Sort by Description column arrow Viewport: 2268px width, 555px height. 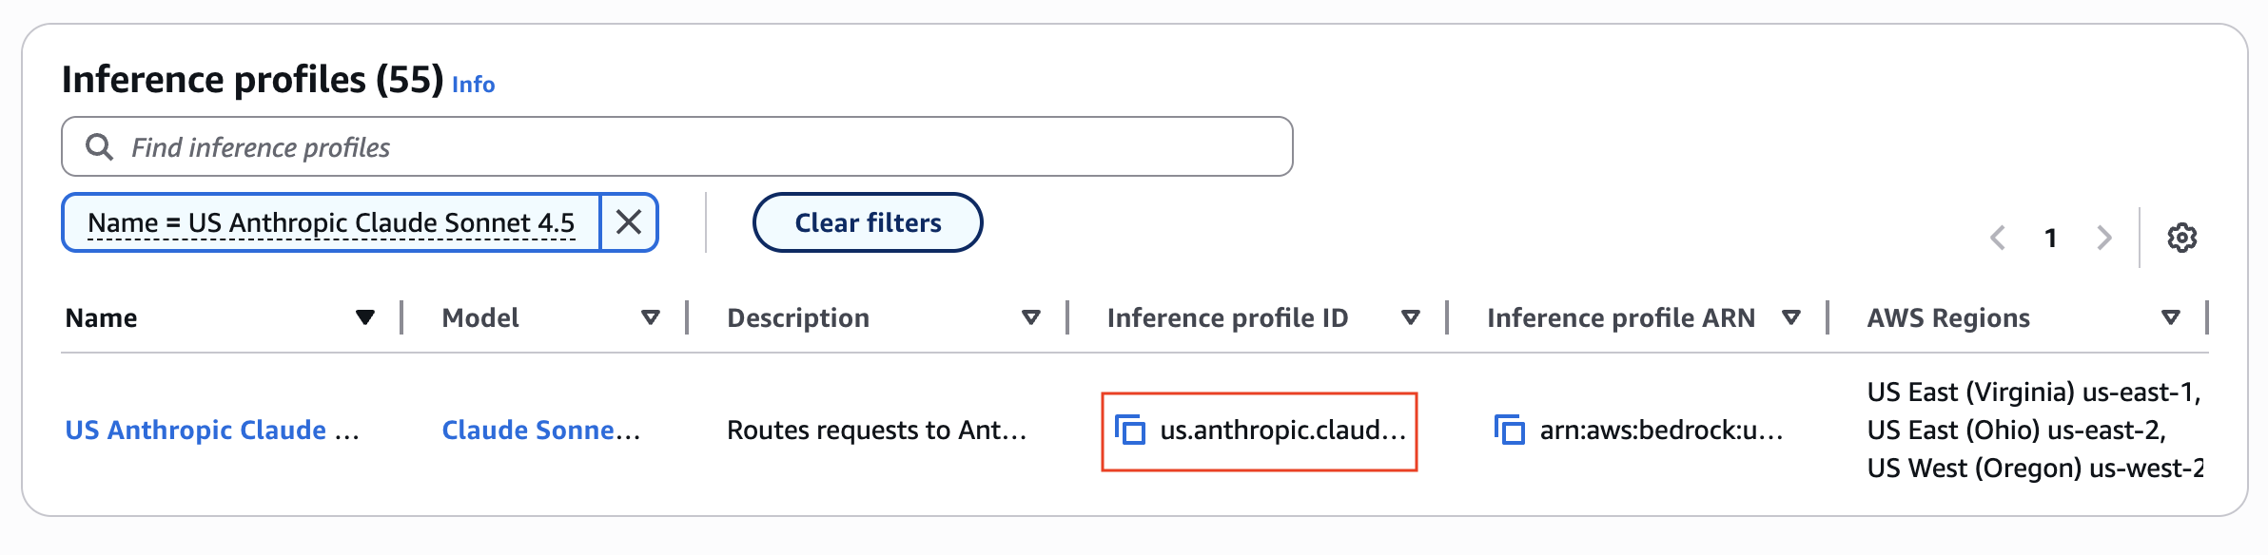click(x=1030, y=317)
